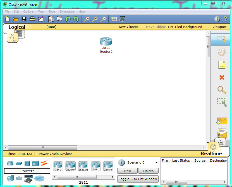Click the New scenario button
Screen dimensions: 232x187
tap(127, 171)
